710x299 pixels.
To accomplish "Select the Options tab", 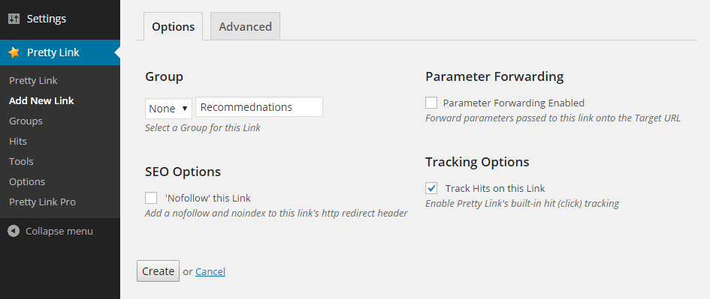I will point(173,26).
